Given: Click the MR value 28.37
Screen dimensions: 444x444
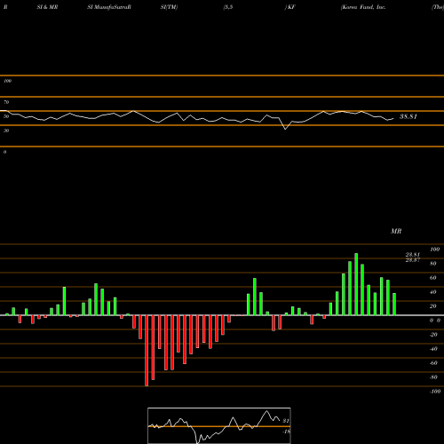Looking at the screenshot, I should pos(413,260).
